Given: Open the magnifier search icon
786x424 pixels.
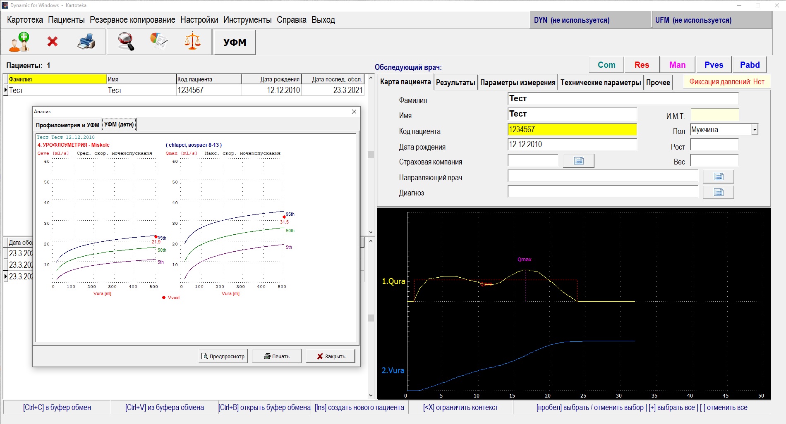Looking at the screenshot, I should pos(126,42).
